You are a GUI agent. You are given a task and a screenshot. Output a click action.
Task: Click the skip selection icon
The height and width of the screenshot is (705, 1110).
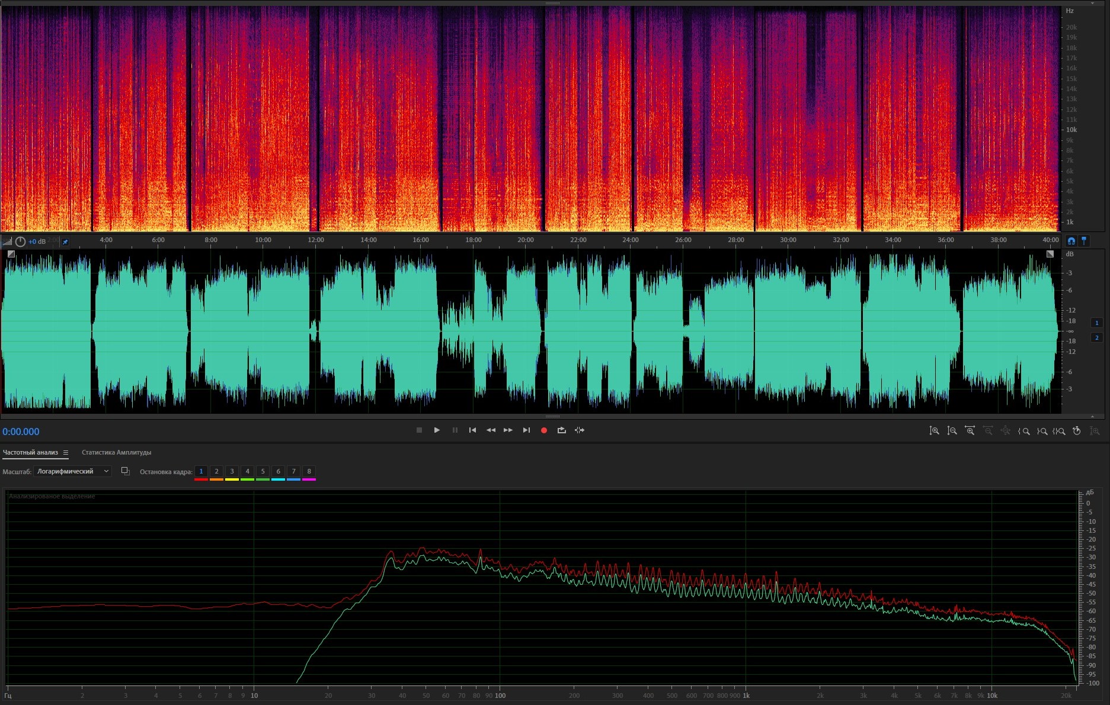coord(580,430)
